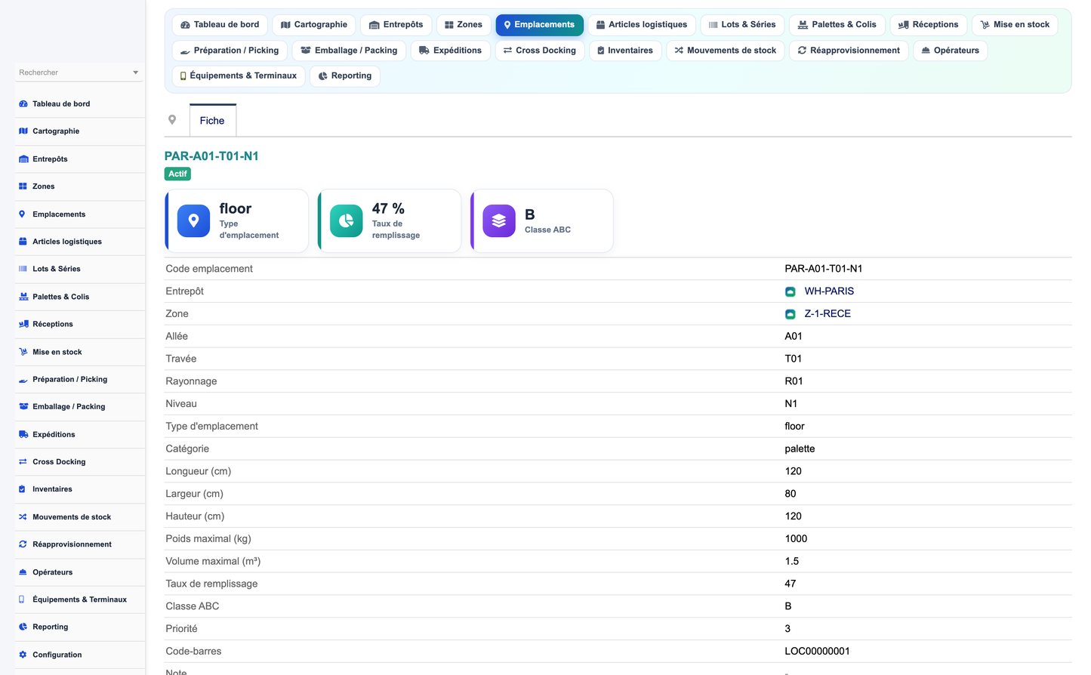Viewport: 1091px width, 675px height.
Task: Click the truck icon for Expéditions in sidebar
Action: coord(23,434)
